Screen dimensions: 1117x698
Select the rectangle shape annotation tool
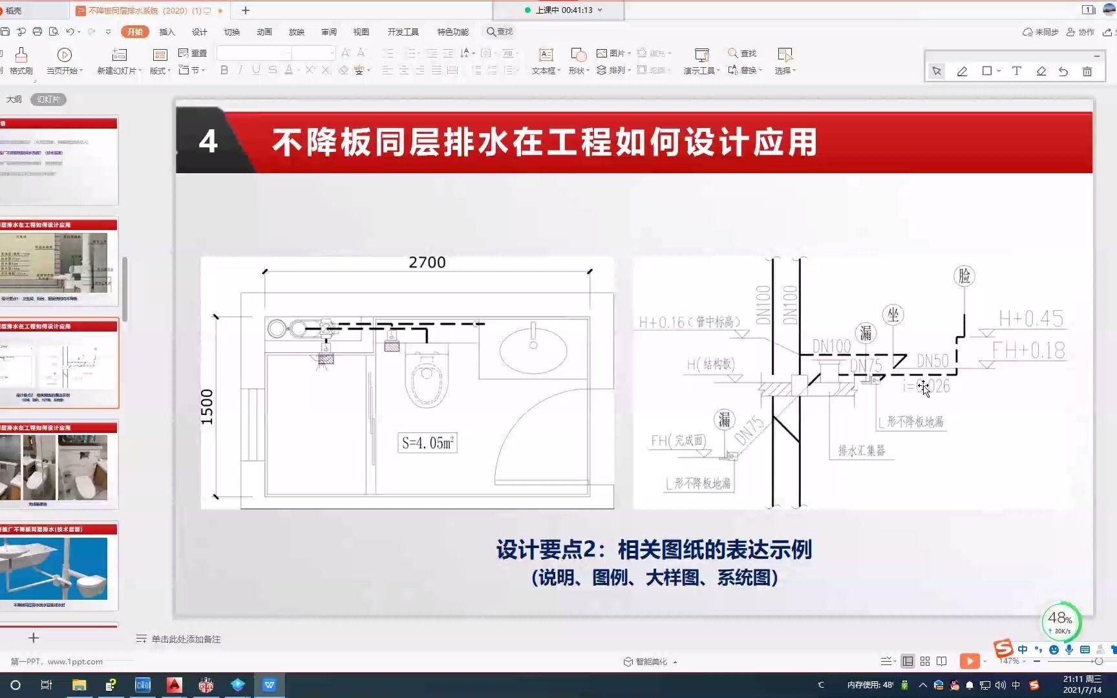(987, 71)
